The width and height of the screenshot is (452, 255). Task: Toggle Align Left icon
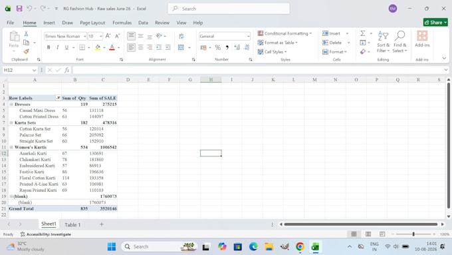(x=131, y=47)
